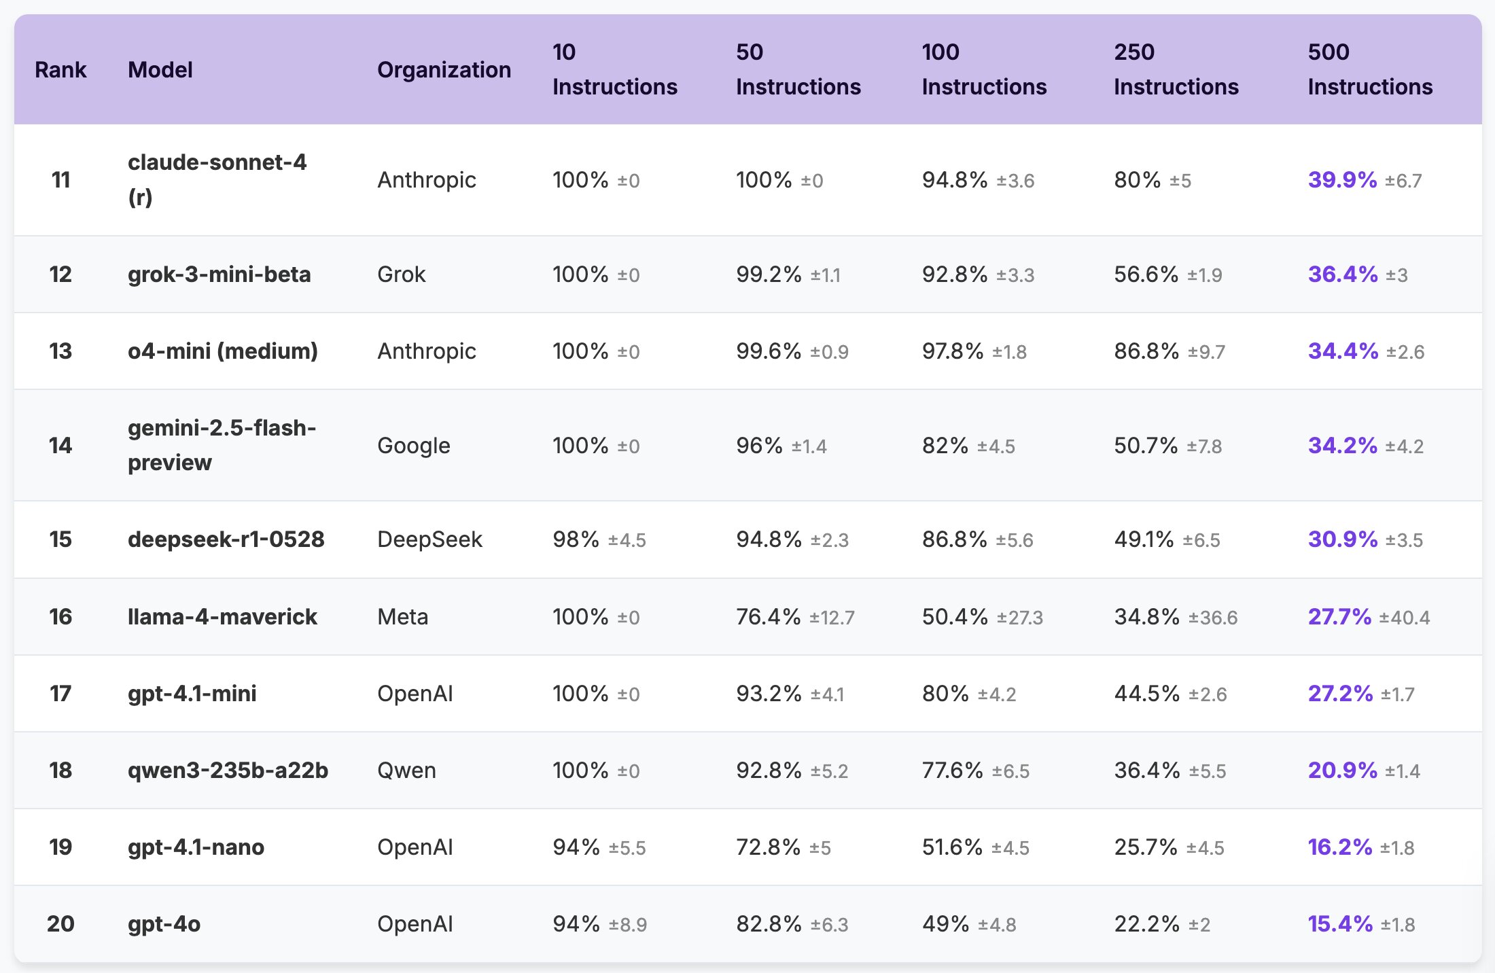Viewport: 1495px width, 973px height.
Task: Click the gpt-4.1-mini model name
Action: 192,694
